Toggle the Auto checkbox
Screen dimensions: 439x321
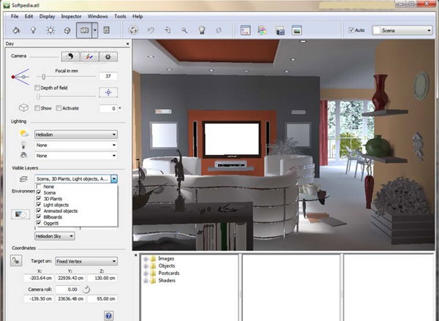(x=351, y=30)
